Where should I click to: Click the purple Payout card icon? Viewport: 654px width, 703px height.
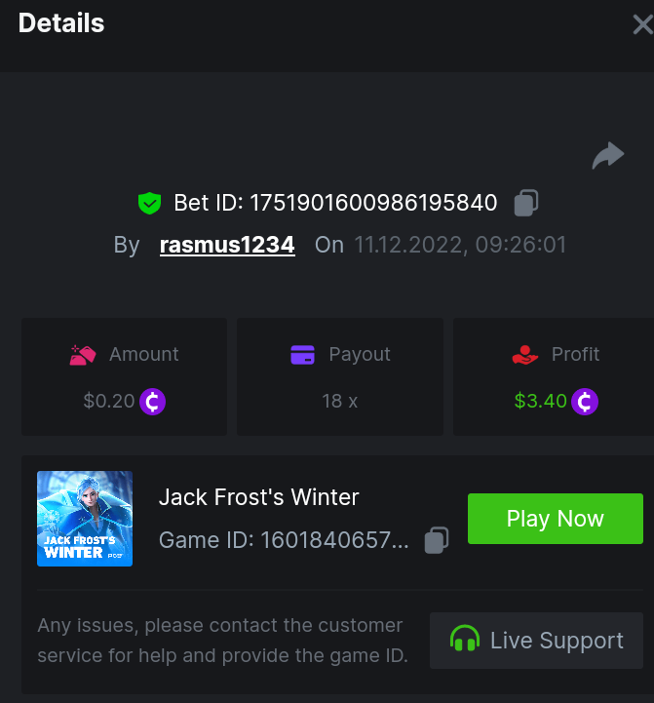click(x=302, y=355)
